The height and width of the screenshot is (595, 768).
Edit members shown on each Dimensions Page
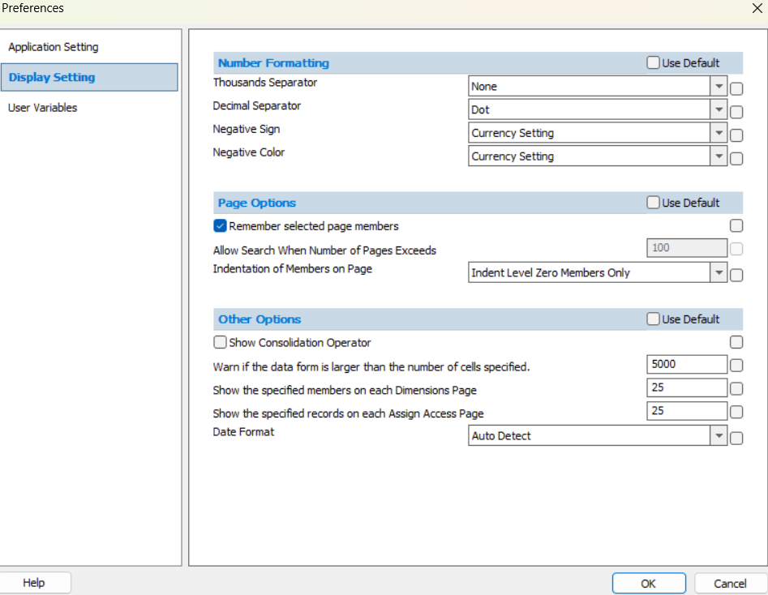click(687, 387)
